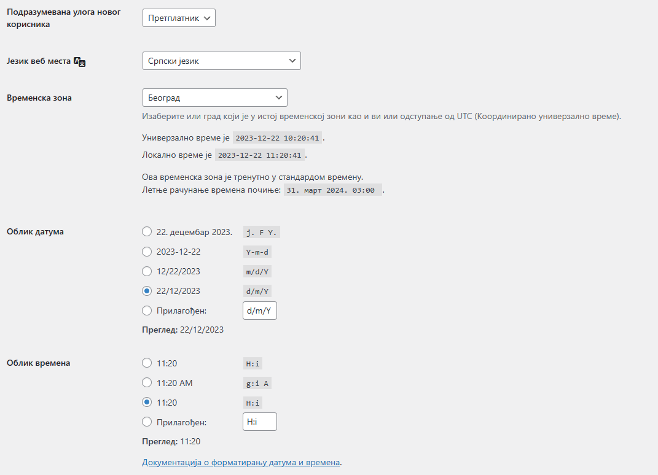Image resolution: width=658 pixels, height=475 pixels.
Task: Click the g:i A format code
Action: click(x=257, y=383)
